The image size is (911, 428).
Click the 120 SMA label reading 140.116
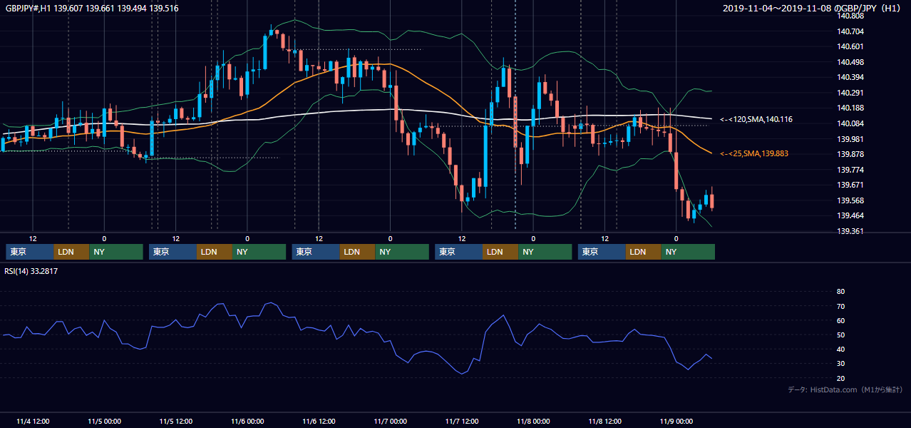click(x=756, y=119)
